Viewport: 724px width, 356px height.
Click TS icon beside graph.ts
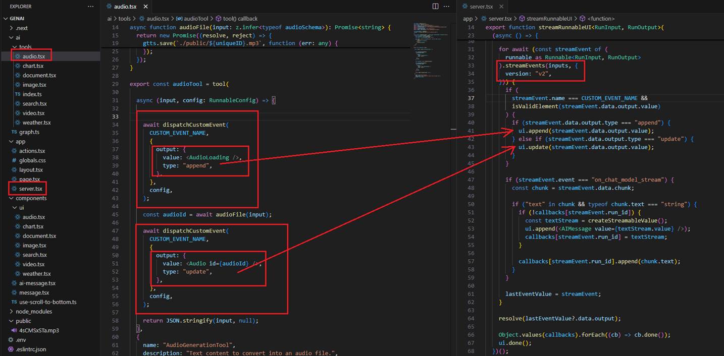click(x=14, y=132)
